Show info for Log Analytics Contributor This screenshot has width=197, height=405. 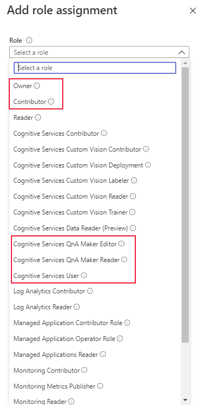tap(90, 291)
